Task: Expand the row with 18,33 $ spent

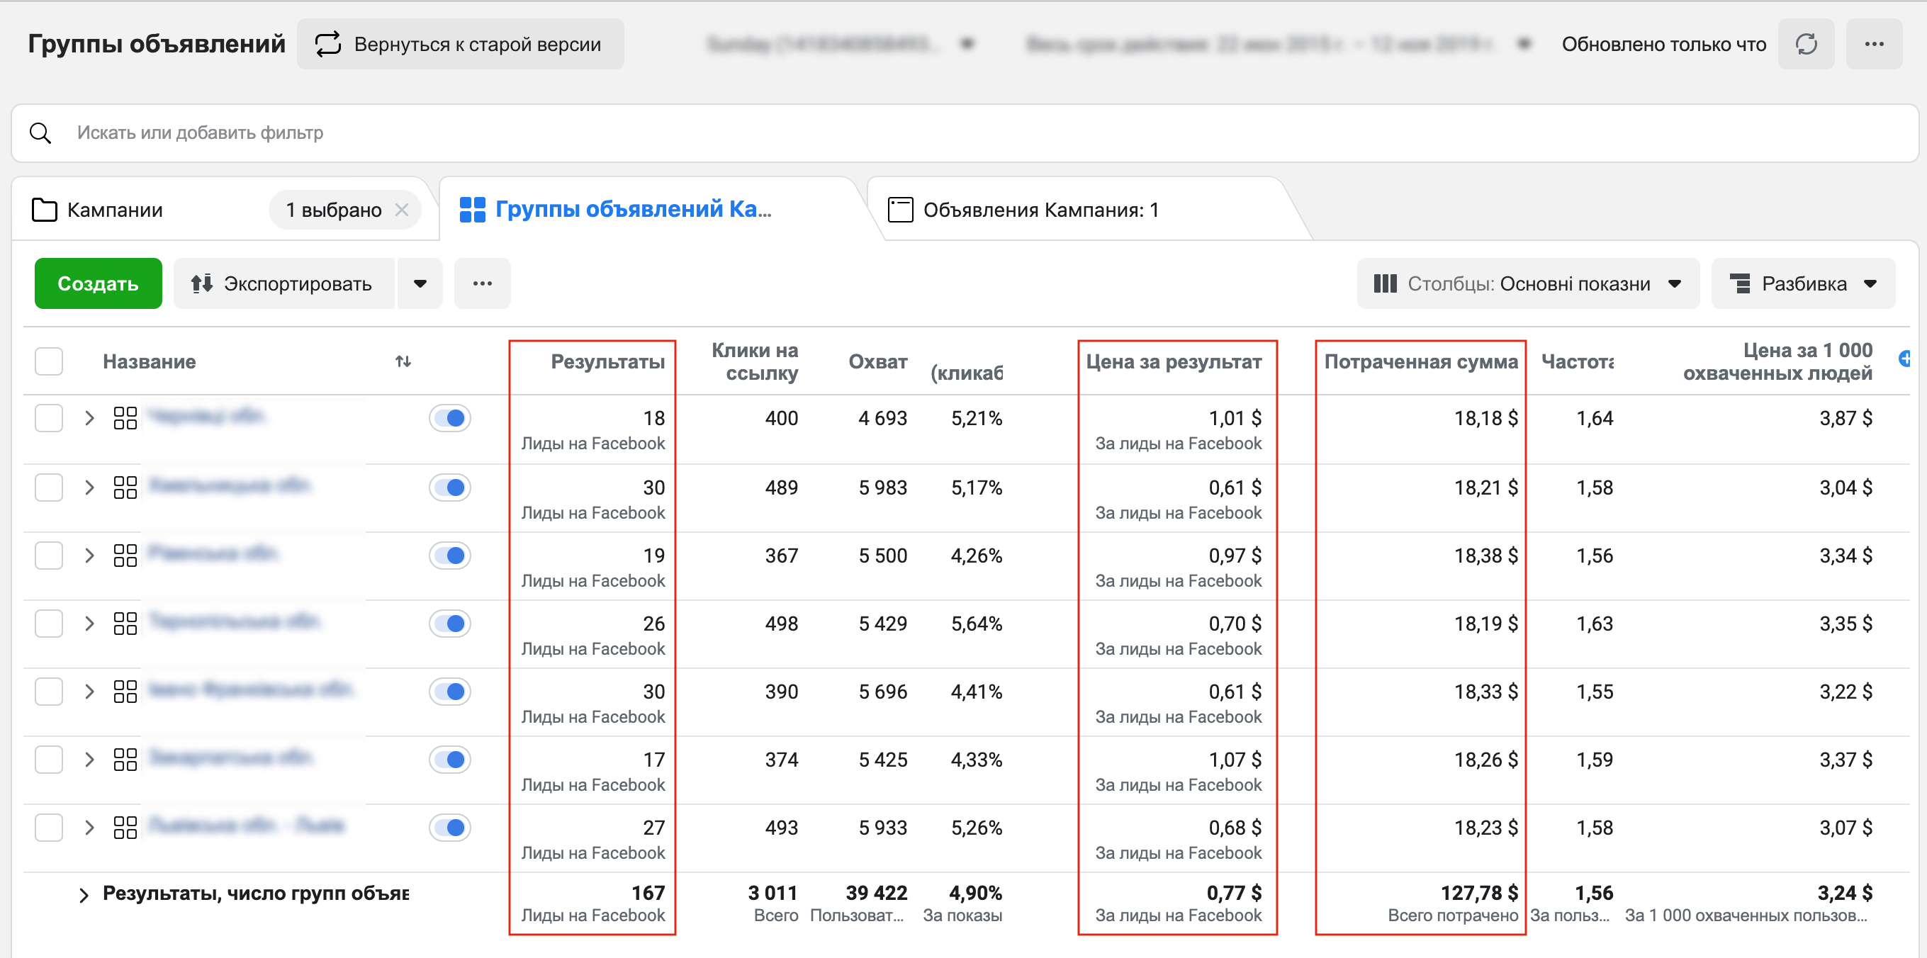Action: pyautogui.click(x=89, y=692)
